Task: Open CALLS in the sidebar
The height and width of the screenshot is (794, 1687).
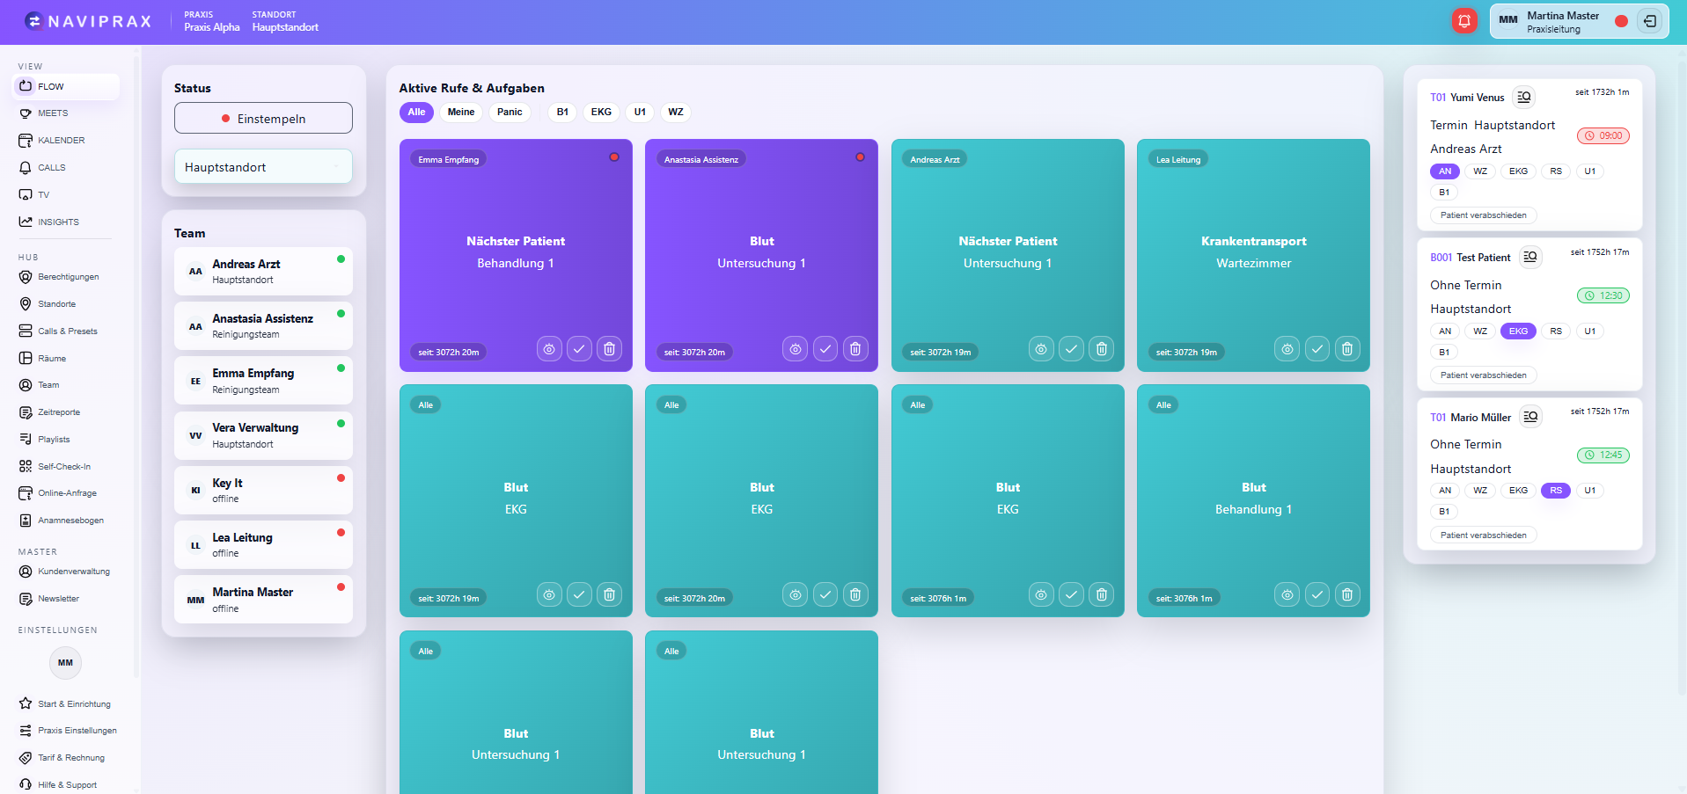Action: point(52,168)
